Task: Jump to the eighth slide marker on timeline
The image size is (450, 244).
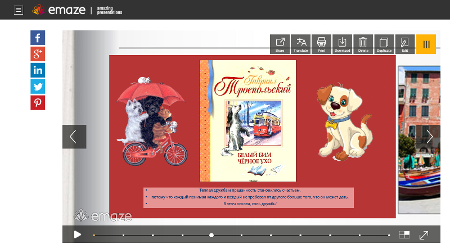Action: click(x=300, y=235)
